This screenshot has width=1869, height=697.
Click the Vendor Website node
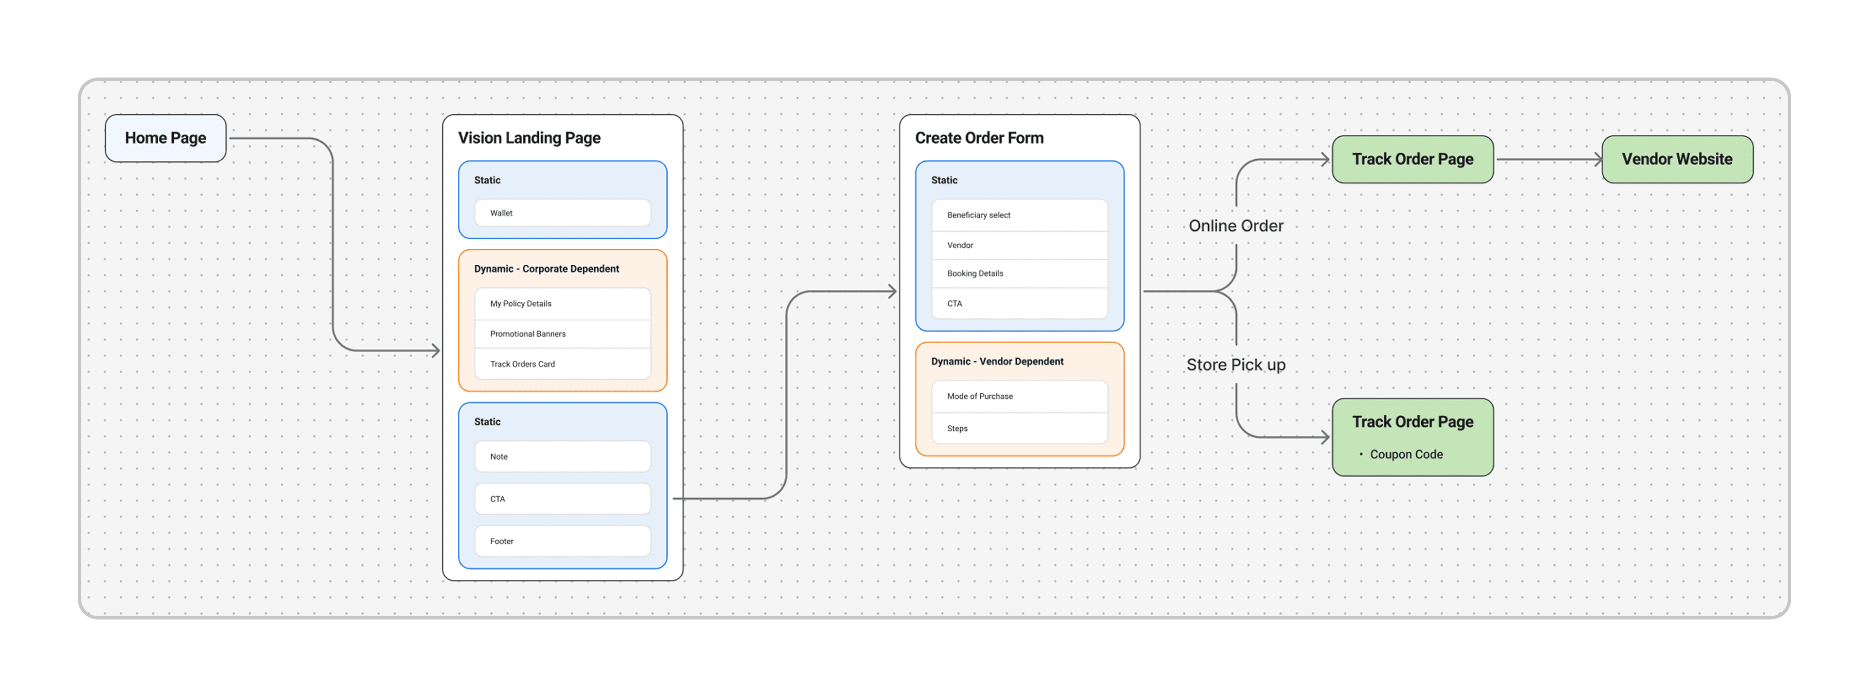[1677, 160]
